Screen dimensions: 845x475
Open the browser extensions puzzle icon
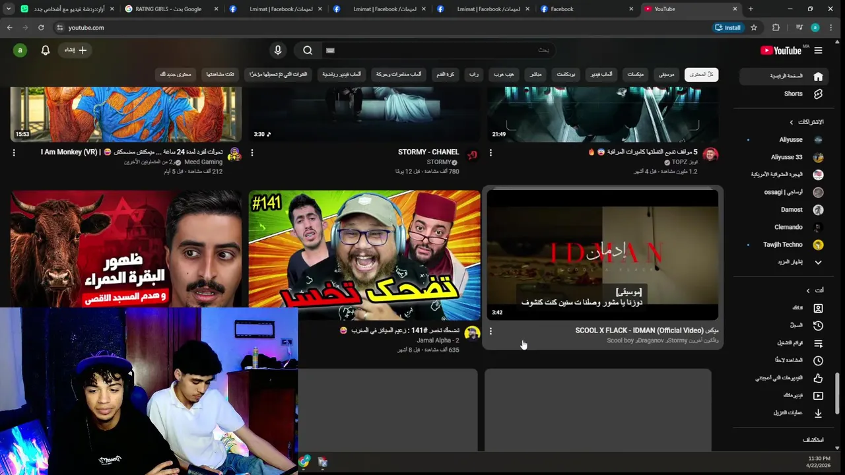776,28
